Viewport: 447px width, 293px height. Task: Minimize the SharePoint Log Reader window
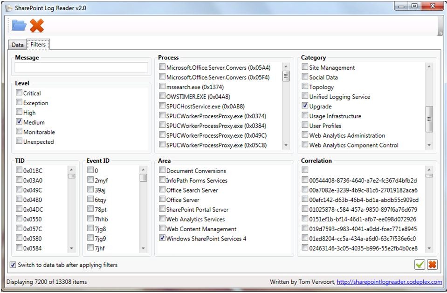coord(402,6)
